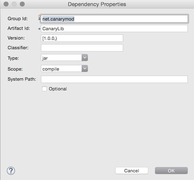This screenshot has width=194, height=180.
Task: Click the Version field [1.0.0,)
Action: (82, 38)
